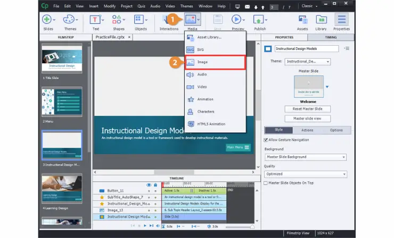Toggle visibility dot for Image_13
Screen dimensions: 394x238
(149, 210)
